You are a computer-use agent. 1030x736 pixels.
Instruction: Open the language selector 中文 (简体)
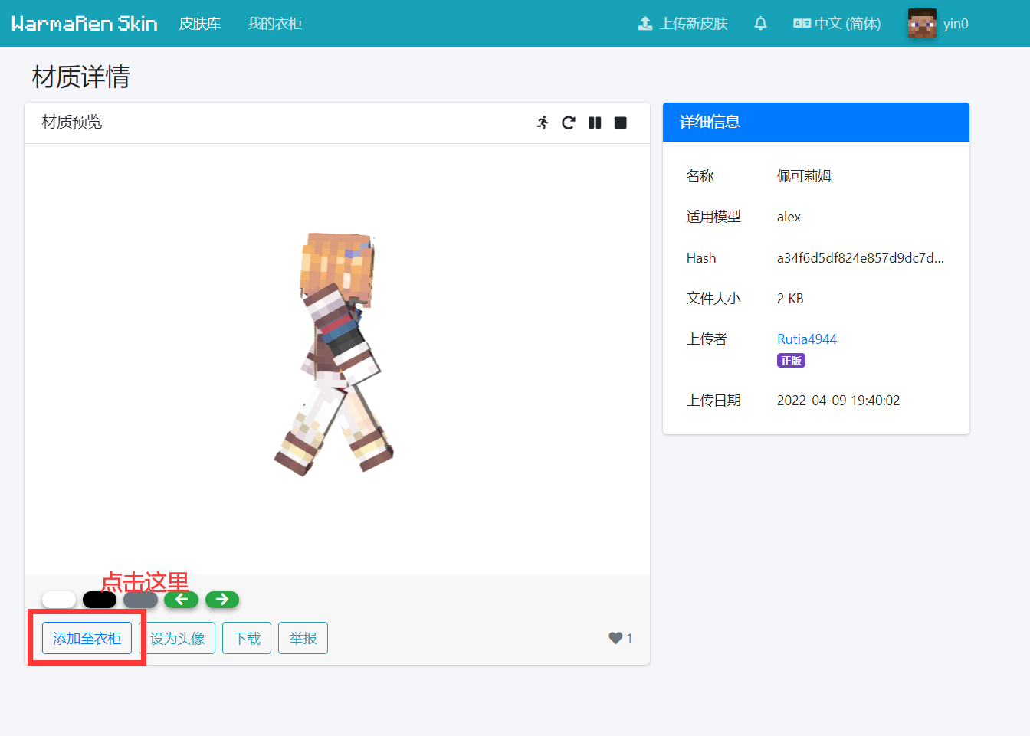837,24
